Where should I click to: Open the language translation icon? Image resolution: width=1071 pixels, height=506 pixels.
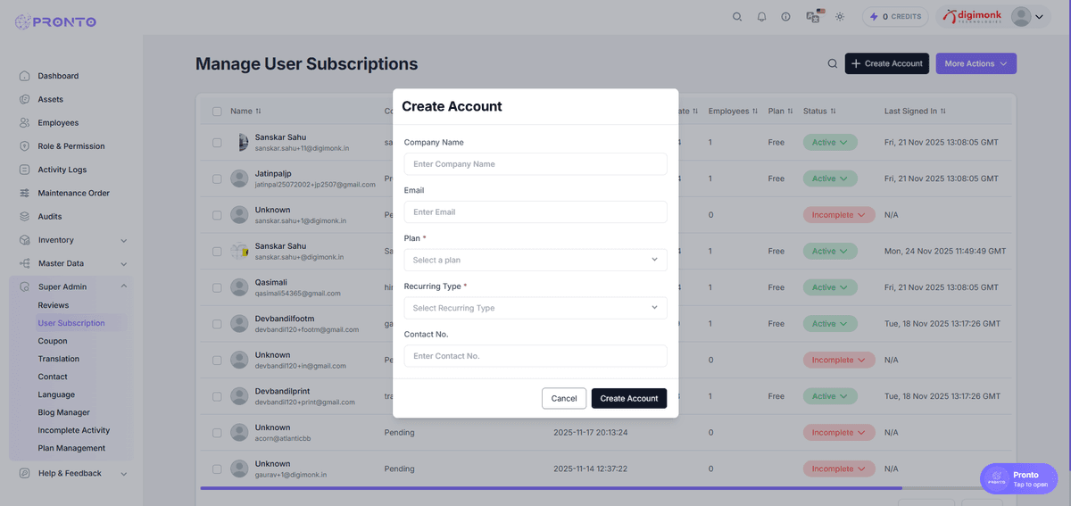coord(812,17)
